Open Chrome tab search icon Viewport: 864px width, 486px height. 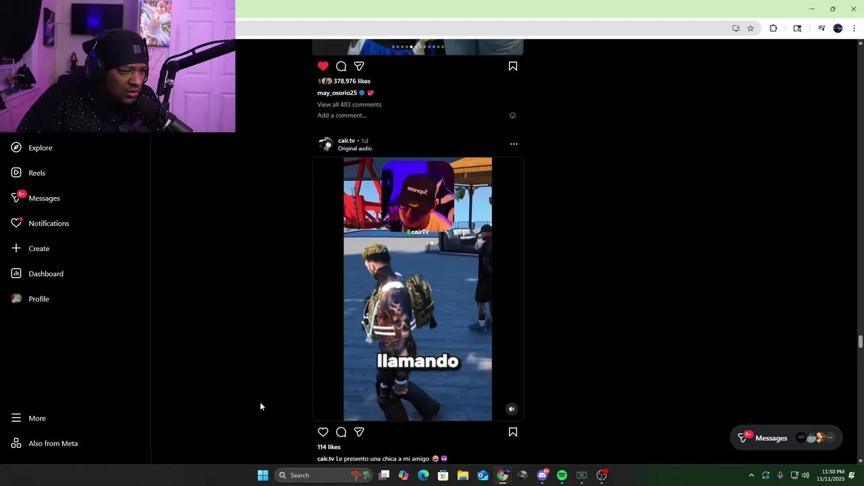(797, 28)
